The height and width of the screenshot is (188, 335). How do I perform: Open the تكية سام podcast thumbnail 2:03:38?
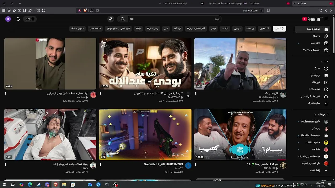145,64
